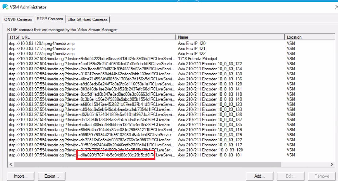Select the Axis Enc IP 120 name cell

coord(192,44)
